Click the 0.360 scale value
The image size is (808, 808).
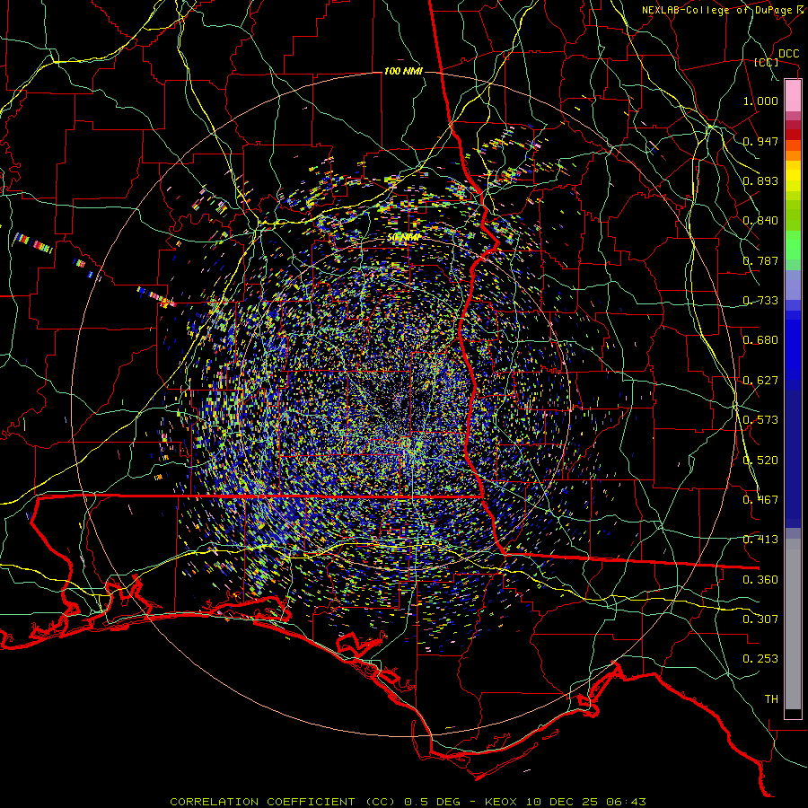pyautogui.click(x=760, y=580)
